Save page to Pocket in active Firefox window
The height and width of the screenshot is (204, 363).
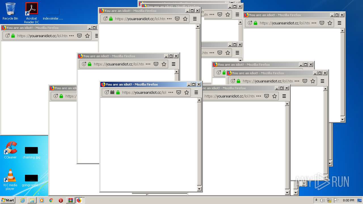(x=179, y=92)
